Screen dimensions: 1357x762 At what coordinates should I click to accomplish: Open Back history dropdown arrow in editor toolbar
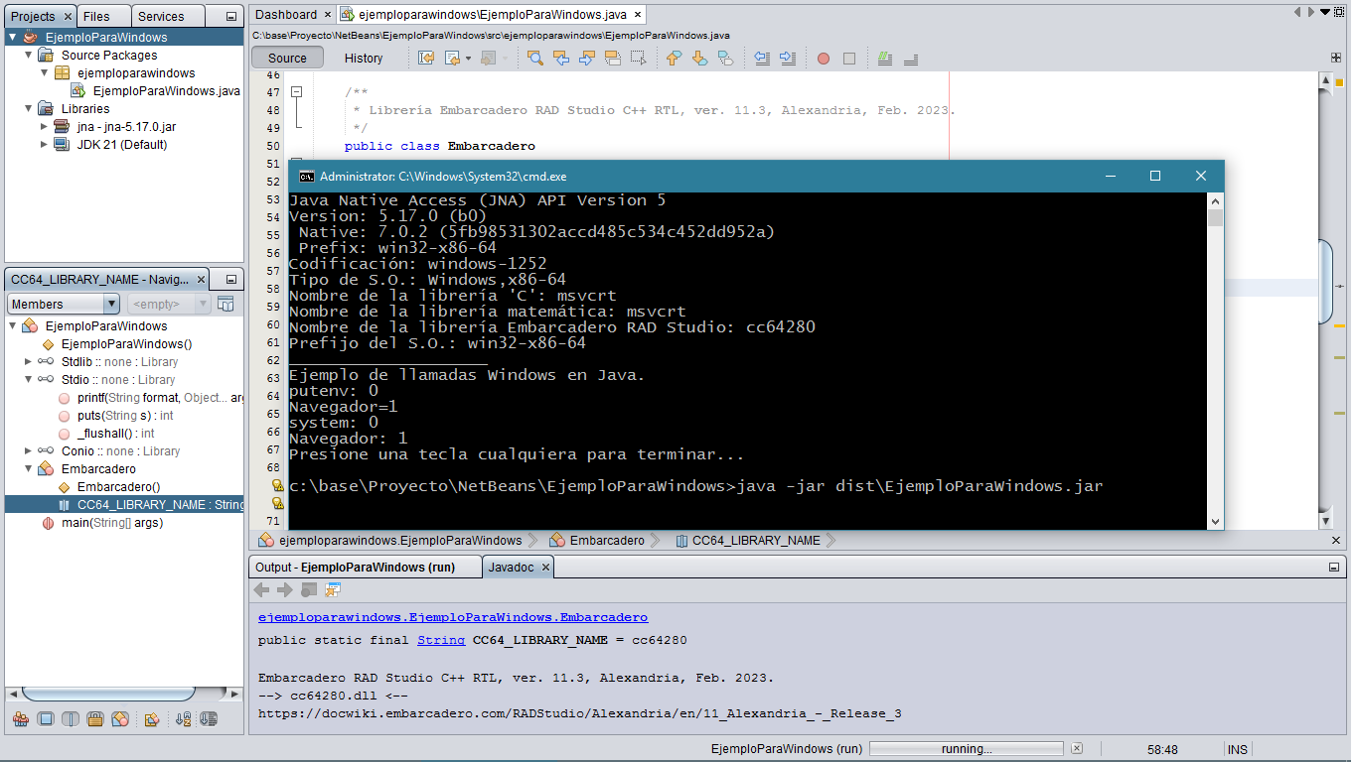pos(469,59)
